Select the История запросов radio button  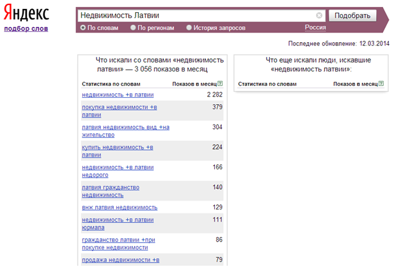189,27
